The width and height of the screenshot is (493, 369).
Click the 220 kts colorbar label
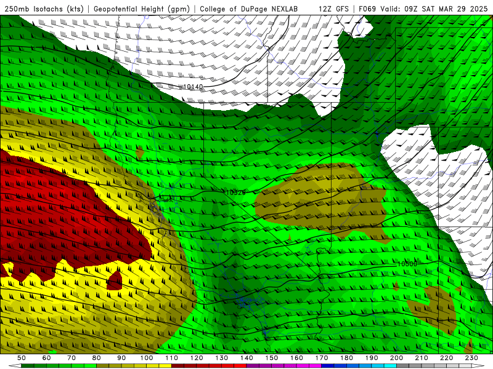point(447,358)
